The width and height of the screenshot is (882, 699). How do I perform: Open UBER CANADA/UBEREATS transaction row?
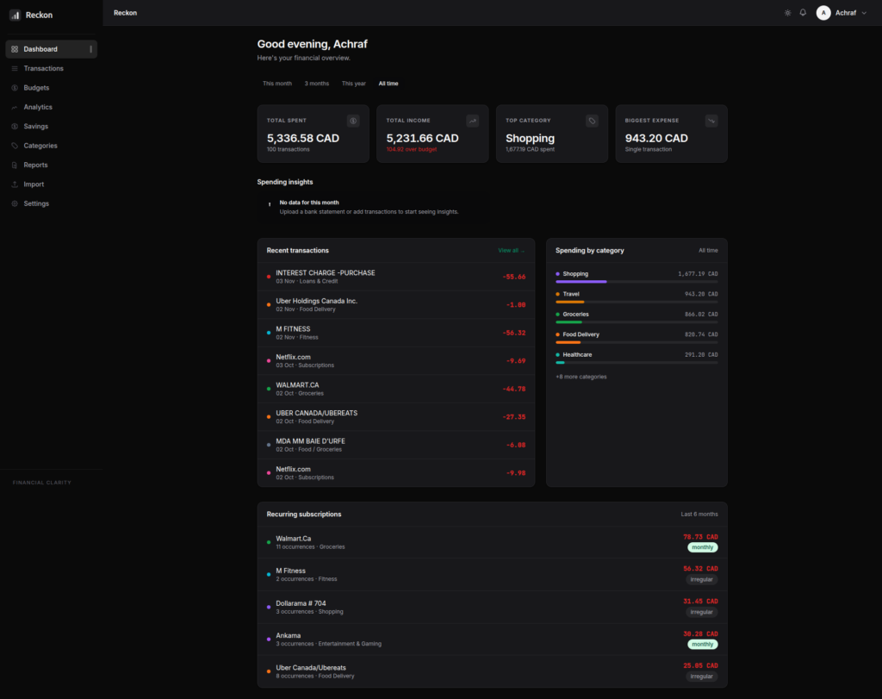coord(396,417)
